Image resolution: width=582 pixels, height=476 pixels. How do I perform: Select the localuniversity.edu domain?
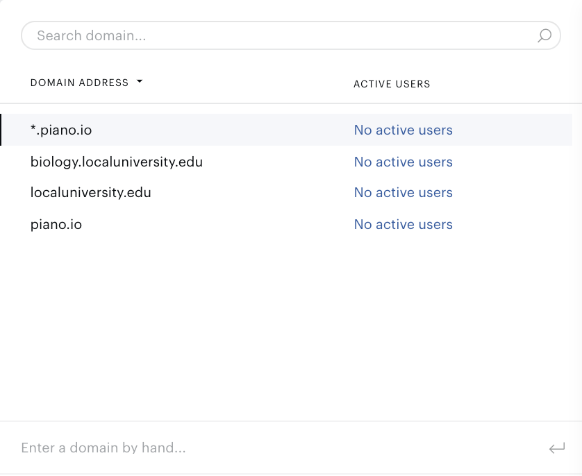point(90,192)
